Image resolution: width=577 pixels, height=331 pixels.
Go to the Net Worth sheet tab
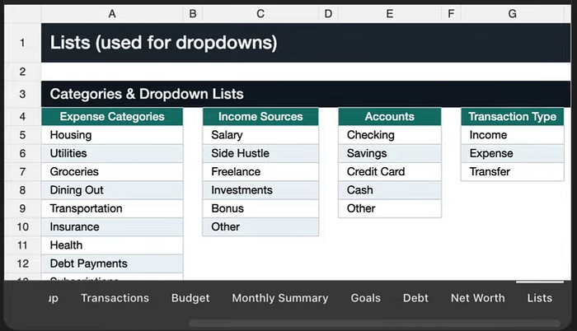477,298
